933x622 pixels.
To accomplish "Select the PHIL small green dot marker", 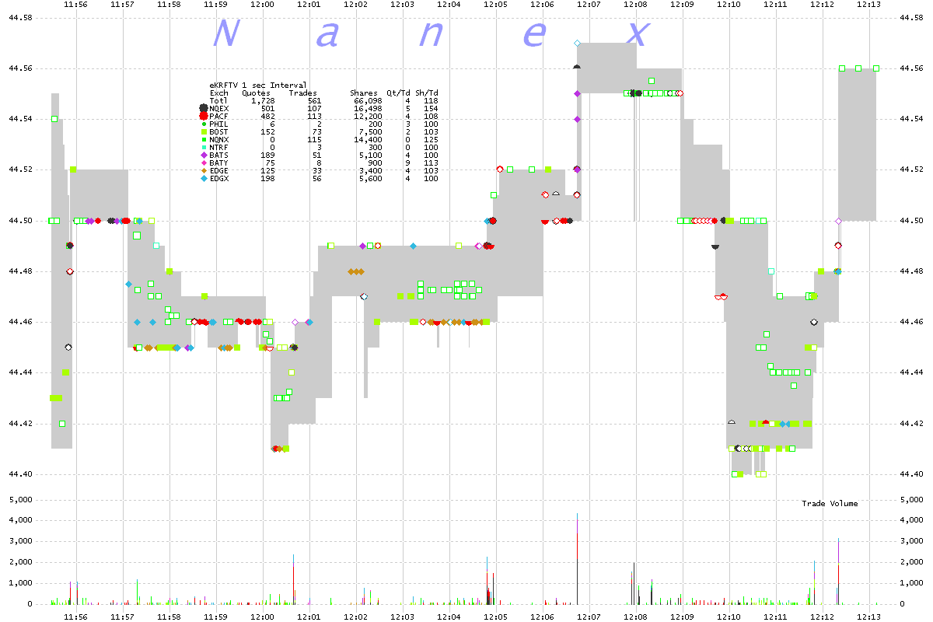I will coord(204,124).
